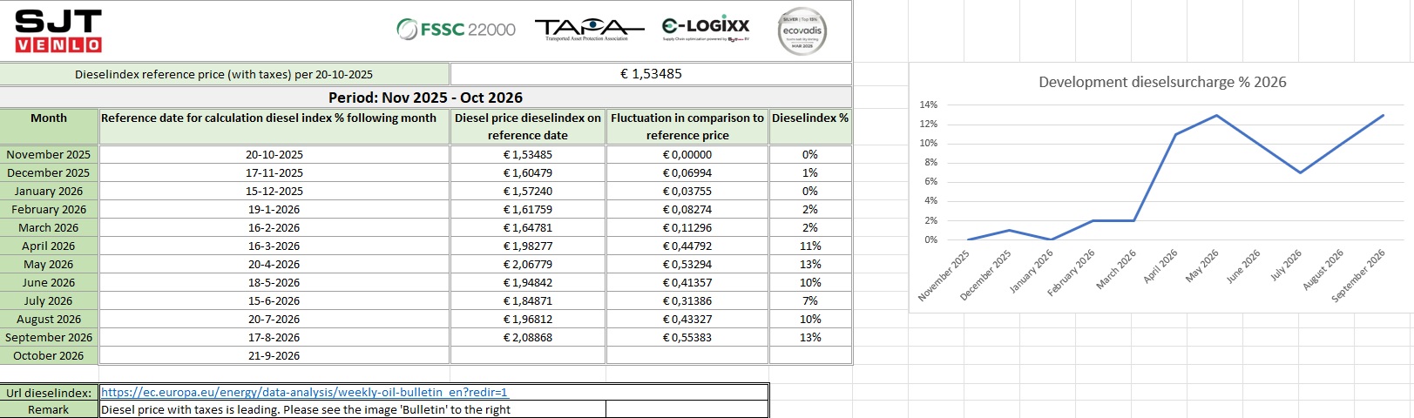This screenshot has height=418, width=1414.
Task: Click the April 2026 dieselindex 11% cell
Action: [810, 246]
